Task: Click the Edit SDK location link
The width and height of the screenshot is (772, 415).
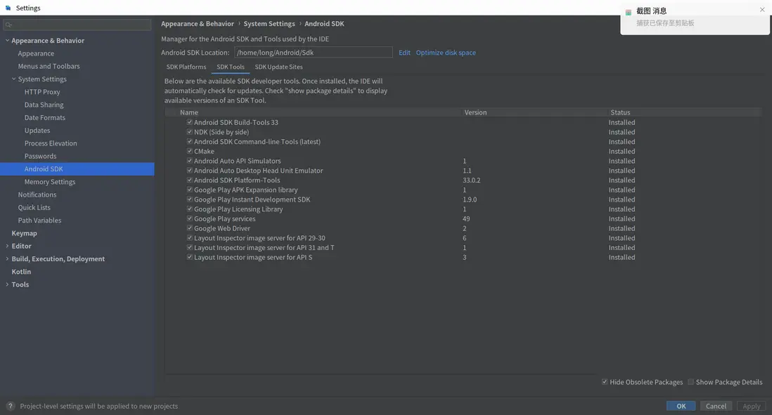Action: pyautogui.click(x=404, y=53)
